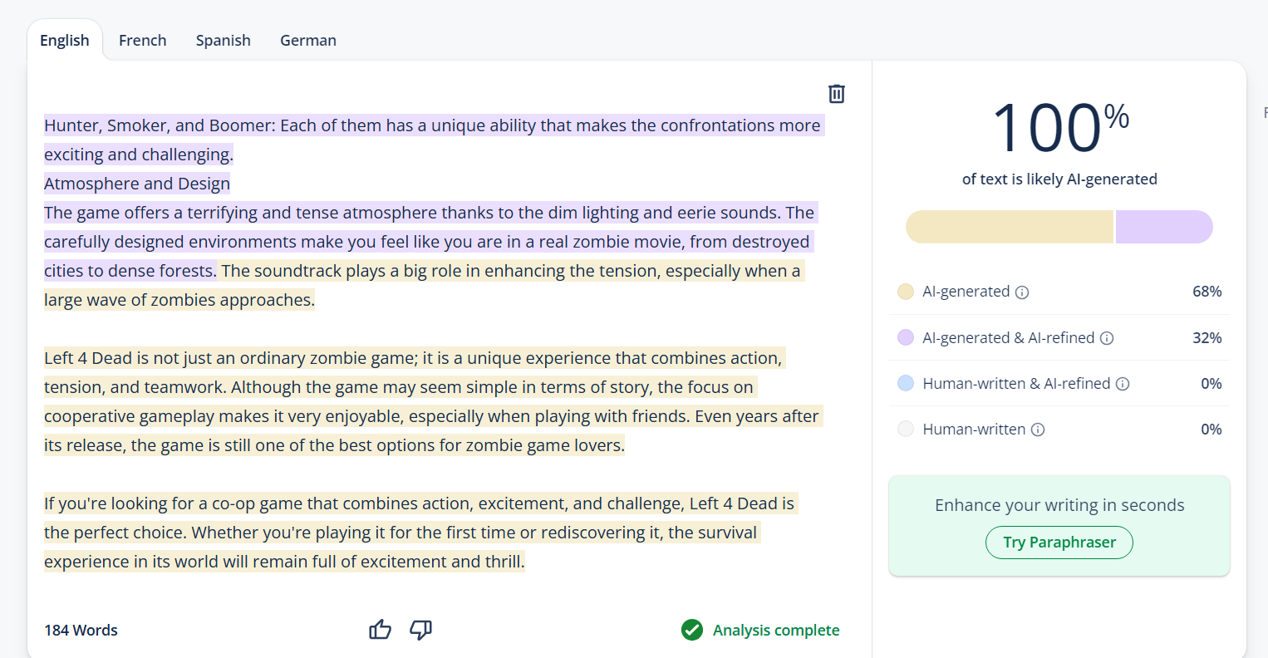1268x658 pixels.
Task: Switch to the Spanish tab
Action: 223,40
